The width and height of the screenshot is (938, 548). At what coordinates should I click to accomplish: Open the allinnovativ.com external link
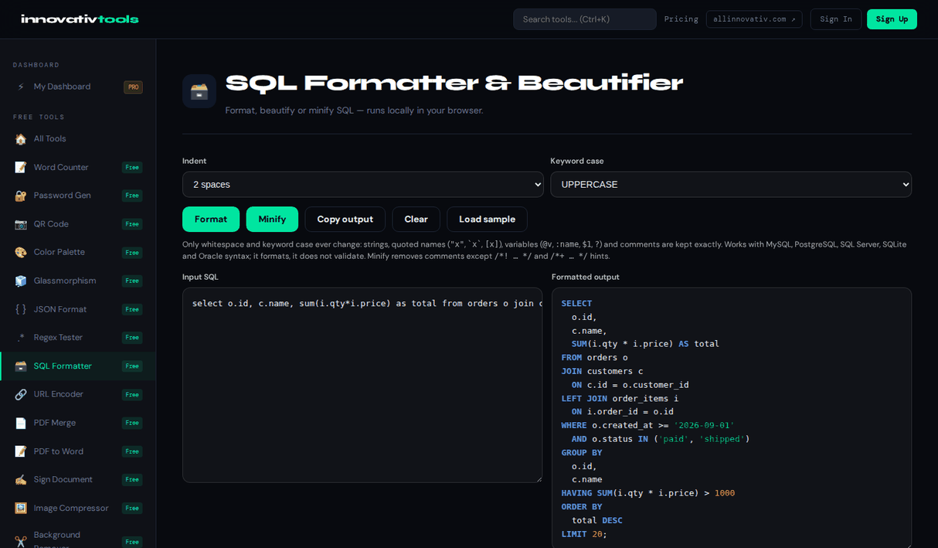[754, 19]
